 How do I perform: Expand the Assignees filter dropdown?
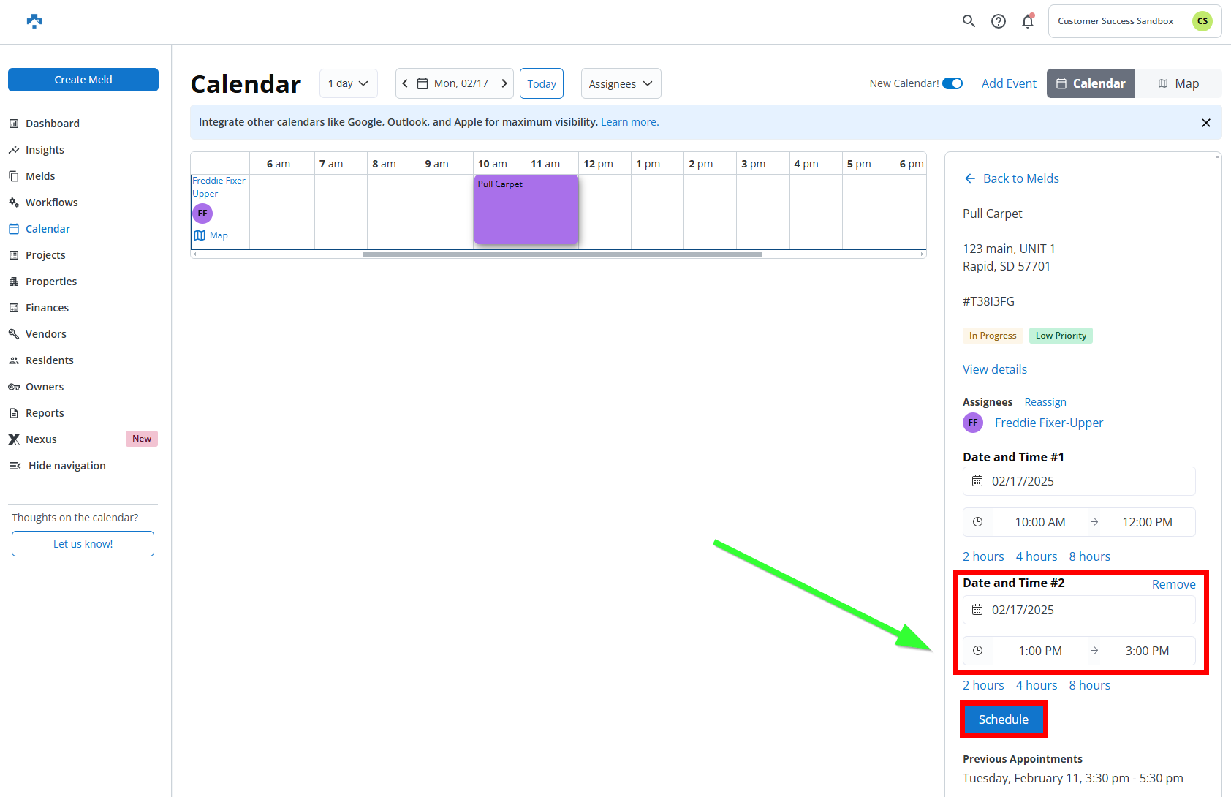point(621,83)
